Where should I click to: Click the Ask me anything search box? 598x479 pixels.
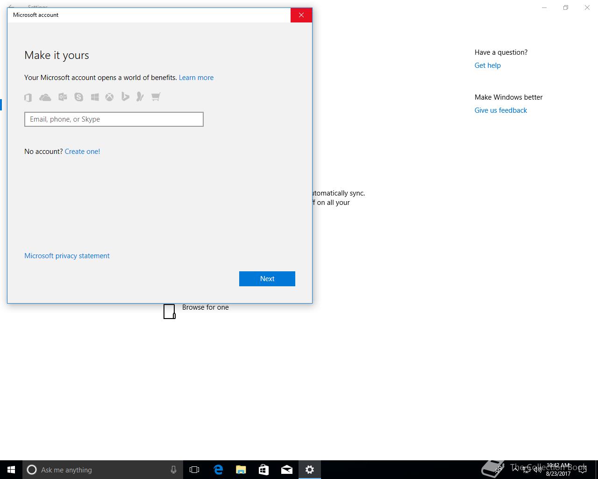tap(103, 470)
